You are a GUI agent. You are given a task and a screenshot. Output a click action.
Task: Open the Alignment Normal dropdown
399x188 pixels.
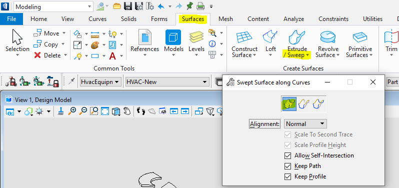point(305,124)
